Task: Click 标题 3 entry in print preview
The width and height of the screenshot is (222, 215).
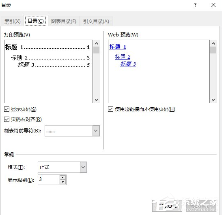Action: point(54,65)
